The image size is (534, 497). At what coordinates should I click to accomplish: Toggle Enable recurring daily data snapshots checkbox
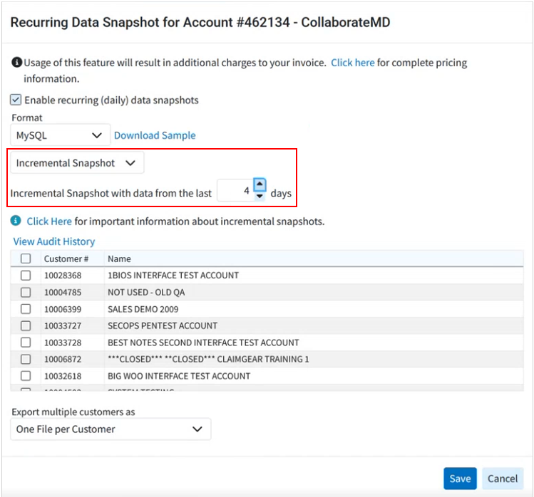pyautogui.click(x=16, y=100)
